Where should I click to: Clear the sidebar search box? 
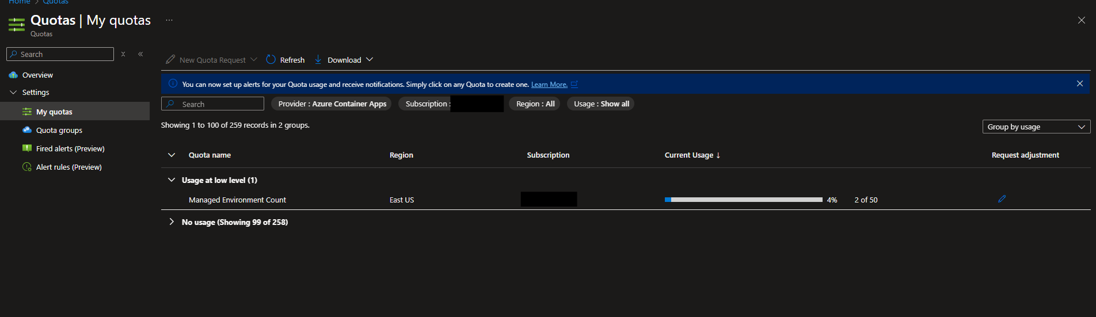(x=123, y=54)
